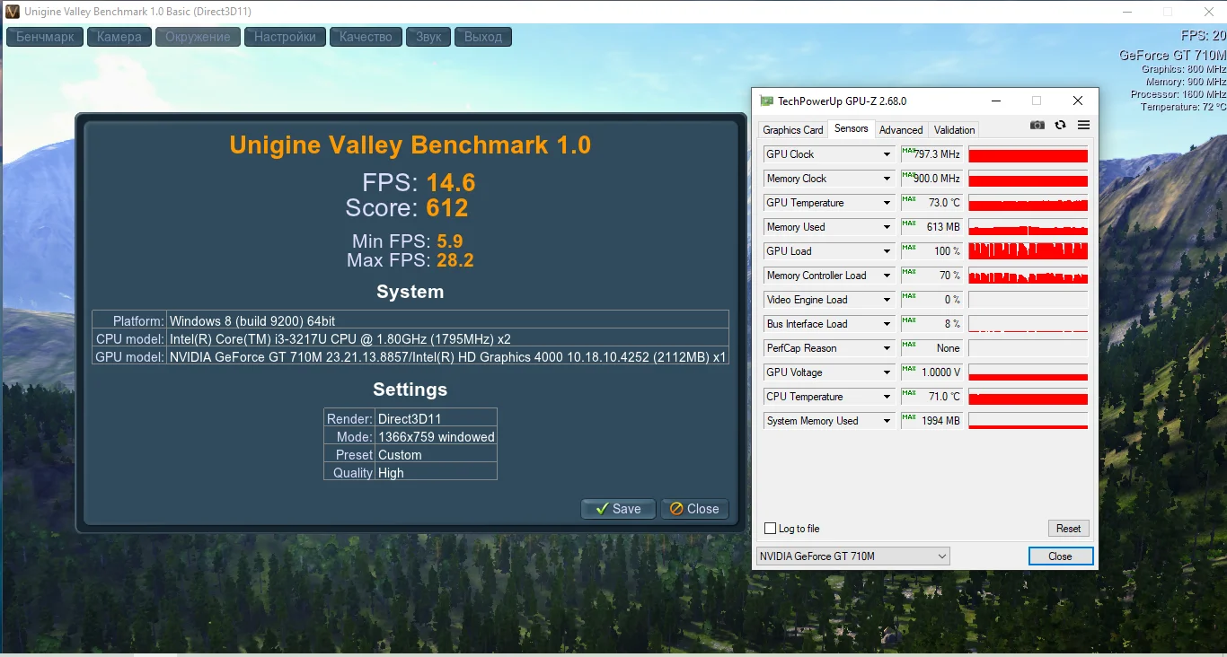1227x657 pixels.
Task: Click the Unigine Valley title bar icon
Action: [x=13, y=12]
